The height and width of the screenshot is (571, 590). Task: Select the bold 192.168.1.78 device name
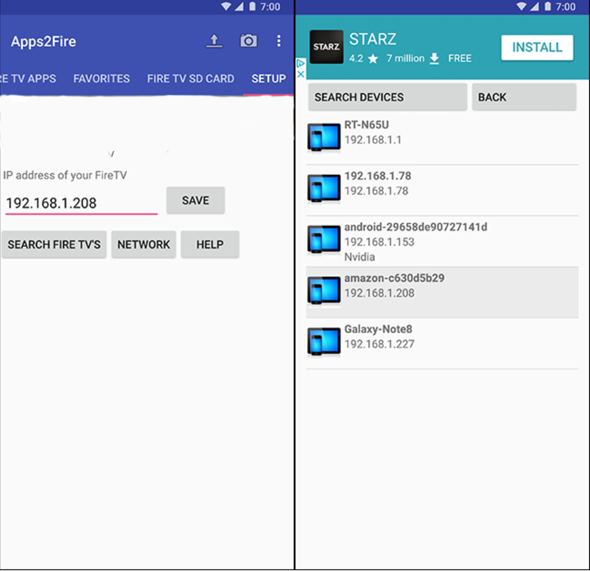pyautogui.click(x=378, y=176)
